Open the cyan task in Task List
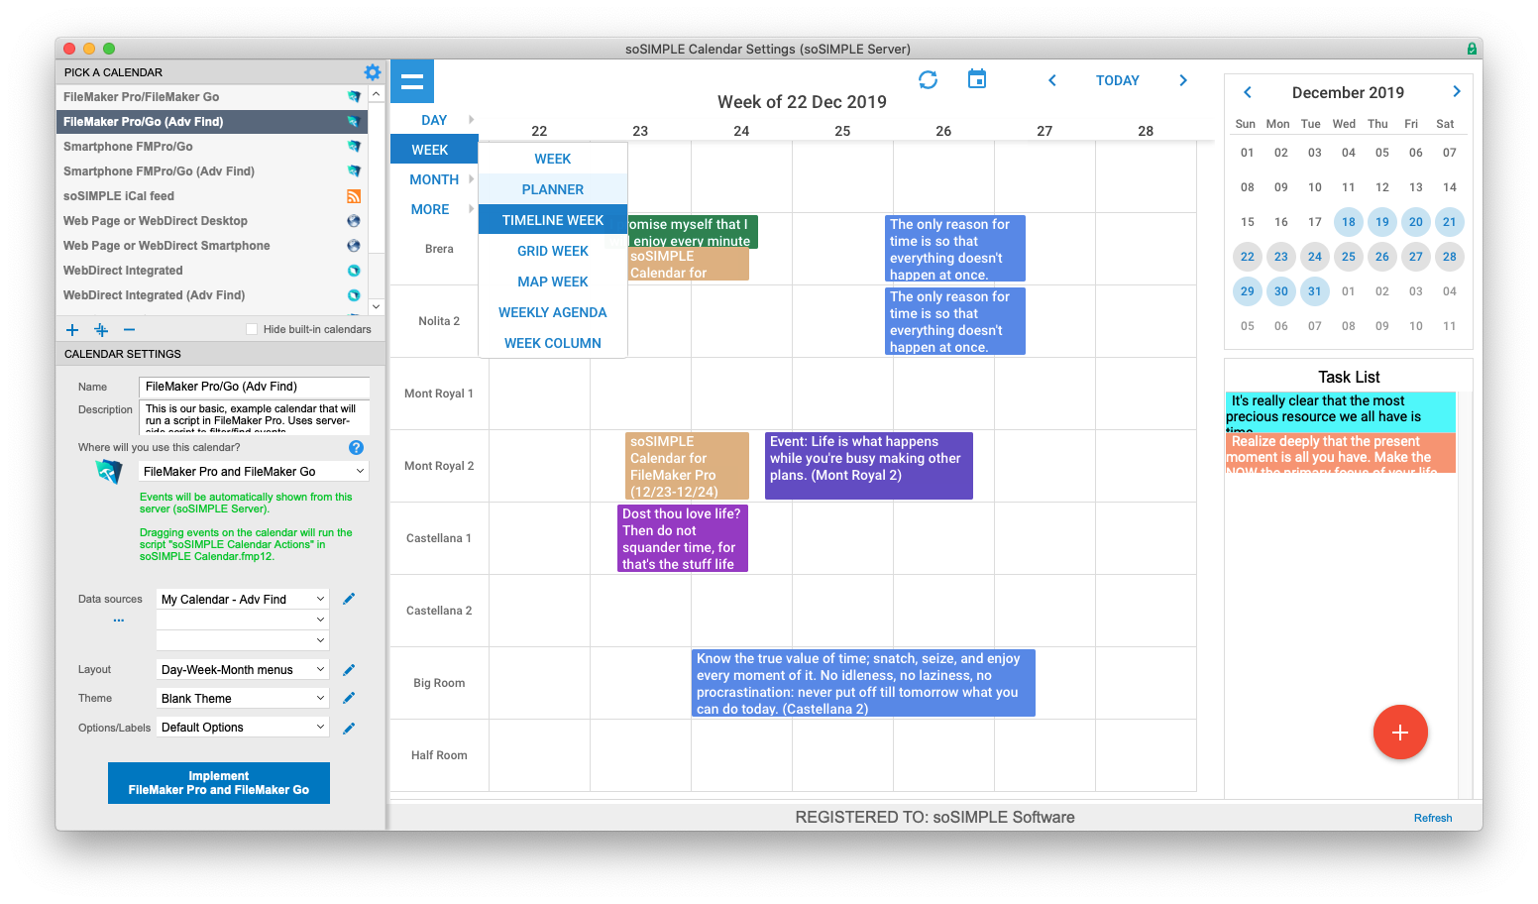The height and width of the screenshot is (904, 1538). tap(1341, 411)
